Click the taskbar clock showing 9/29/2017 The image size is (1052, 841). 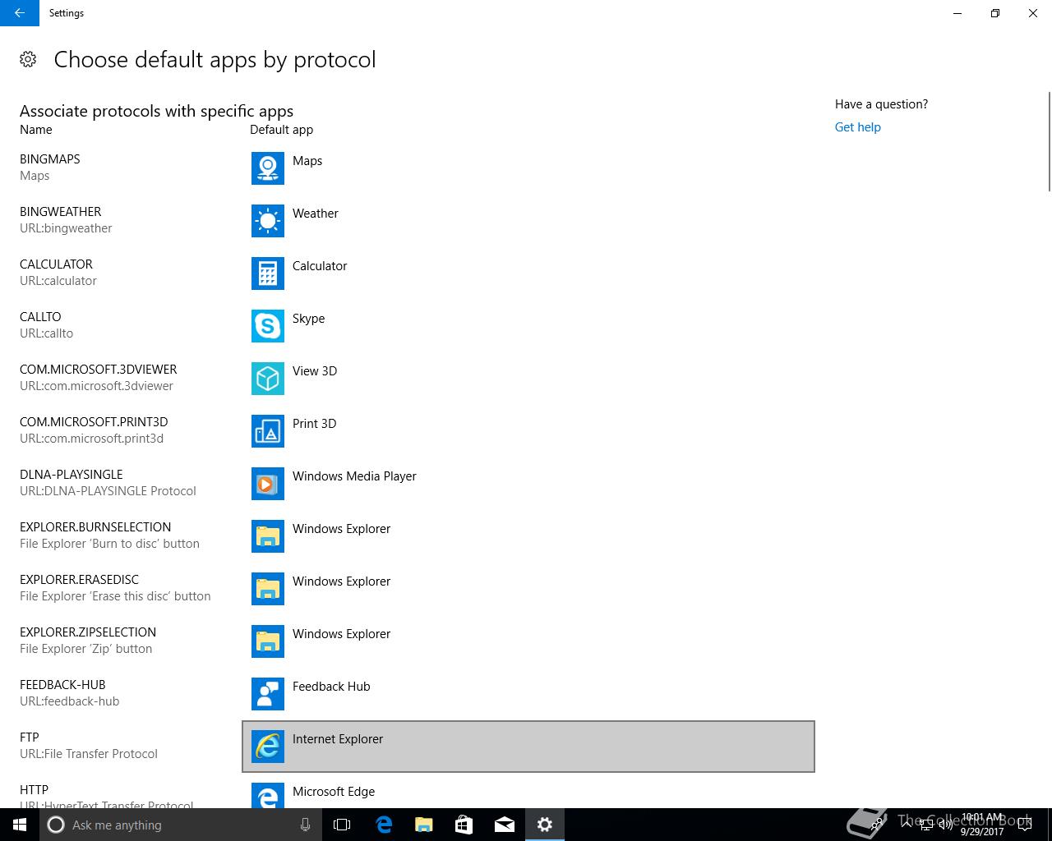pyautogui.click(x=982, y=825)
